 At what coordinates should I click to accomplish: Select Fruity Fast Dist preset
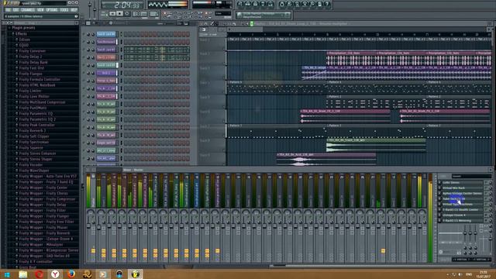tap(32, 68)
